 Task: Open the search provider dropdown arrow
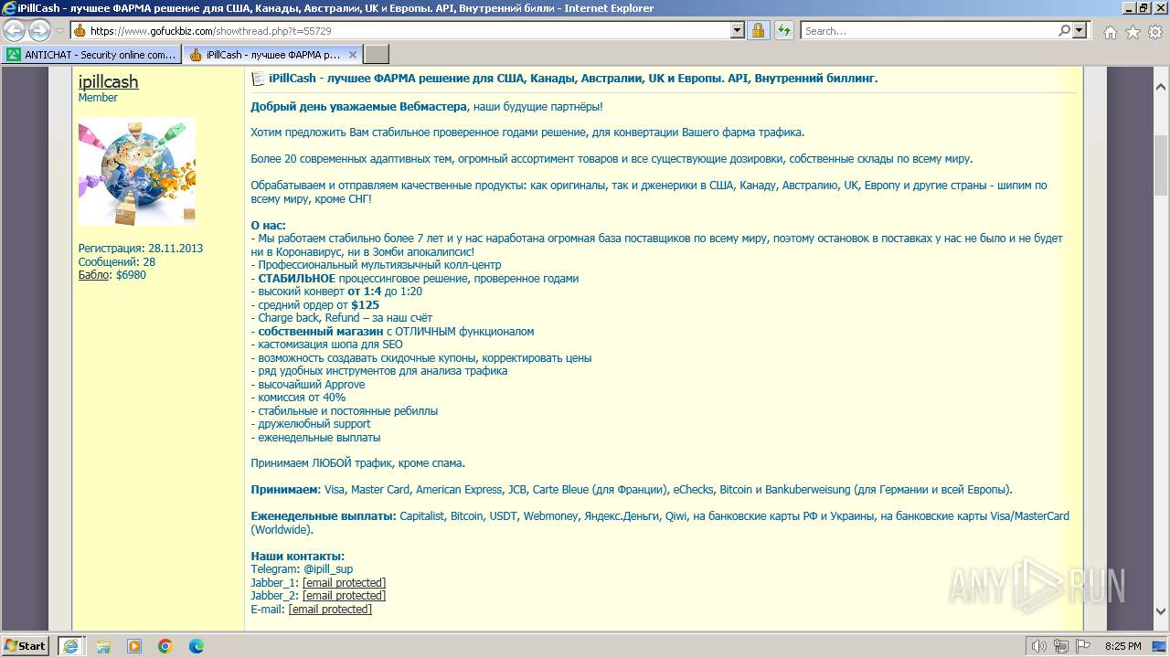(x=1080, y=30)
